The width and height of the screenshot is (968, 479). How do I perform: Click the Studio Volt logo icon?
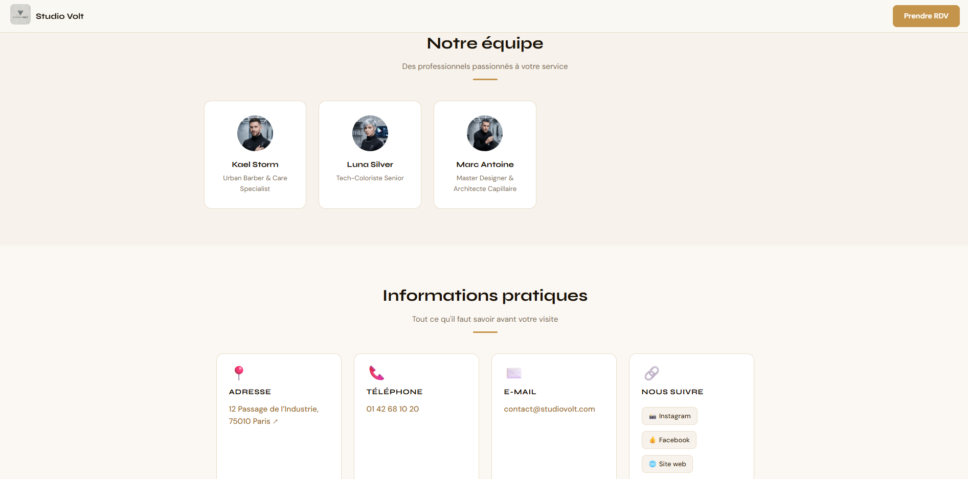point(20,14)
